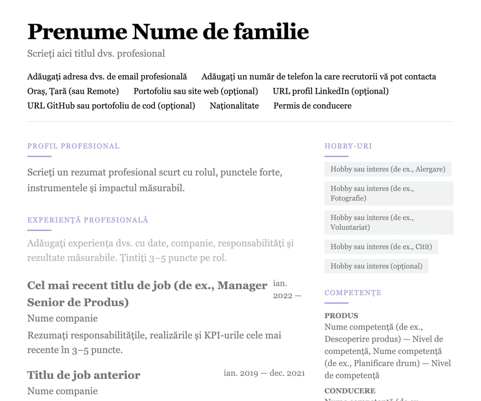This screenshot has width=481, height=401.
Task: Click the 'Hobby sau interes (opțional)' tag
Action: point(376,266)
